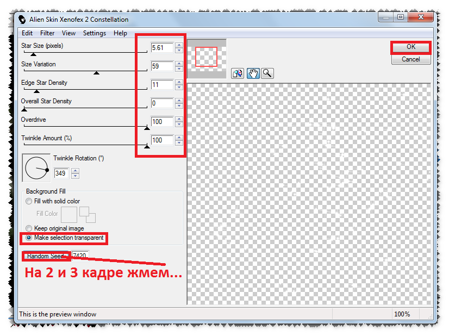Image resolution: width=449 pixels, height=336 pixels.
Task: Click the Star Size value field
Action: [162, 48]
